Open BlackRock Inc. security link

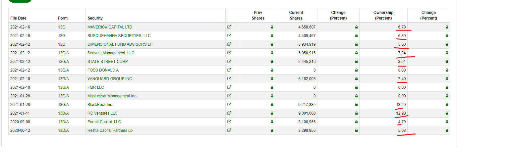tap(100, 105)
